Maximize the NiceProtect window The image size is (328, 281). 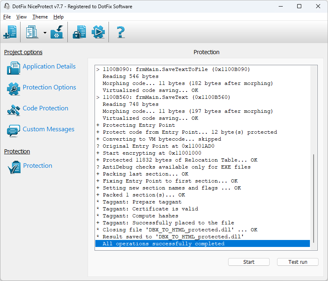tap(299, 6)
